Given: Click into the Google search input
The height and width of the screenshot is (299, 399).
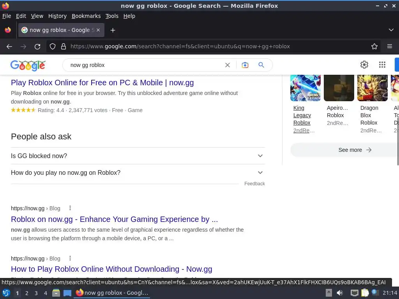Looking at the screenshot, I should tap(145, 65).
